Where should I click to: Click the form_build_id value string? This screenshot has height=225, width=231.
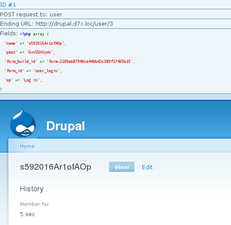point(90,62)
